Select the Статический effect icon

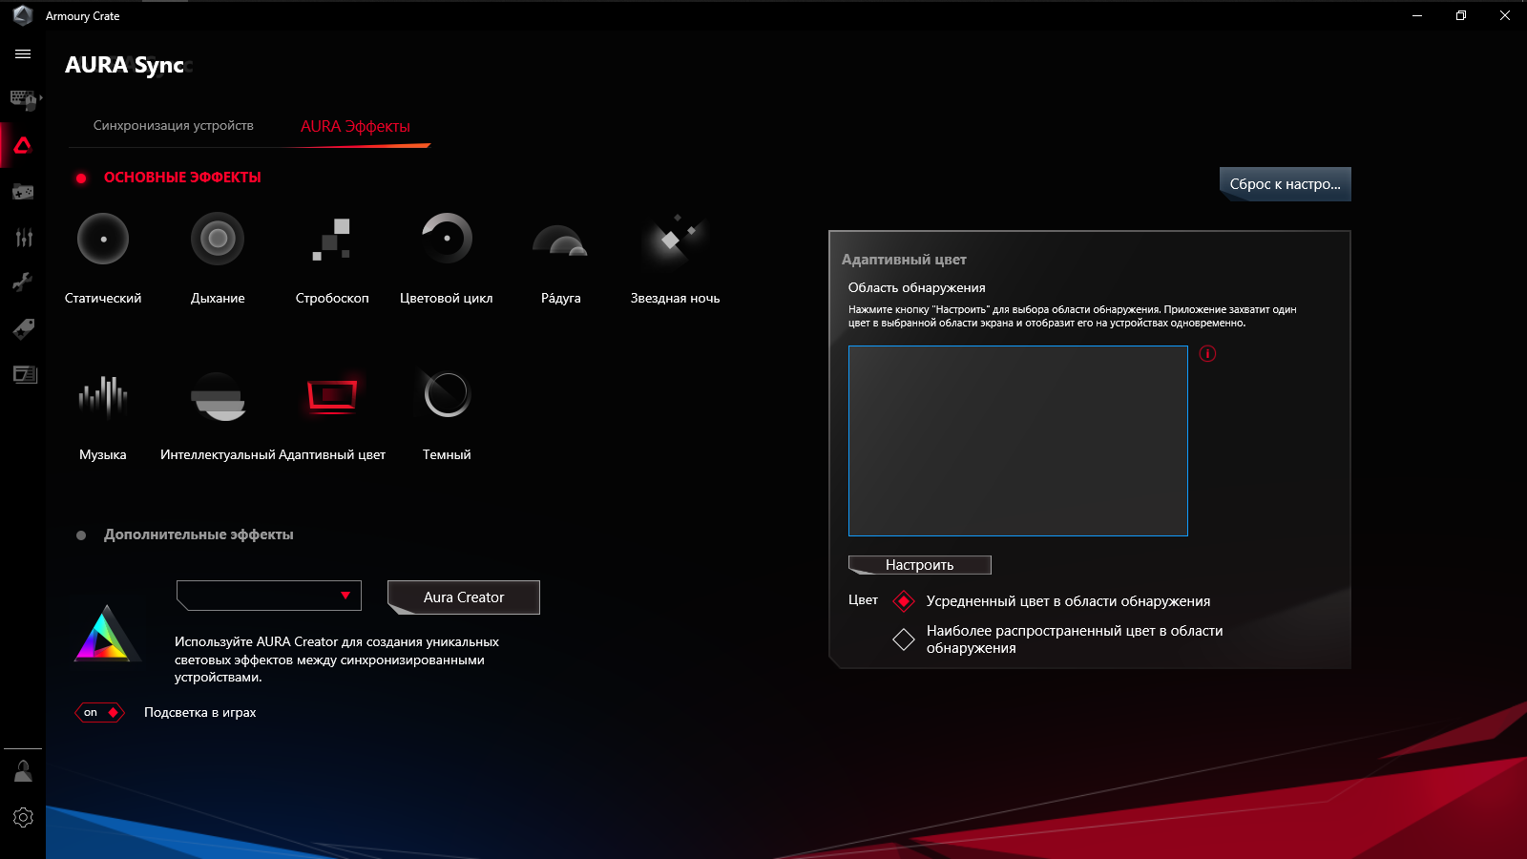103,239
